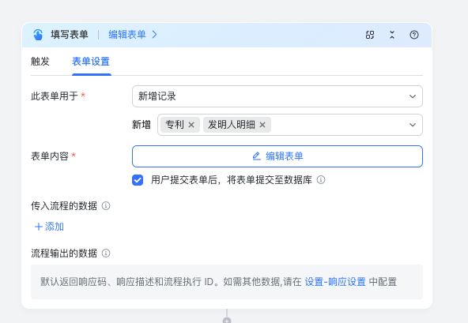
Task: Open the 设置-响应设置 link
Action: click(335, 282)
